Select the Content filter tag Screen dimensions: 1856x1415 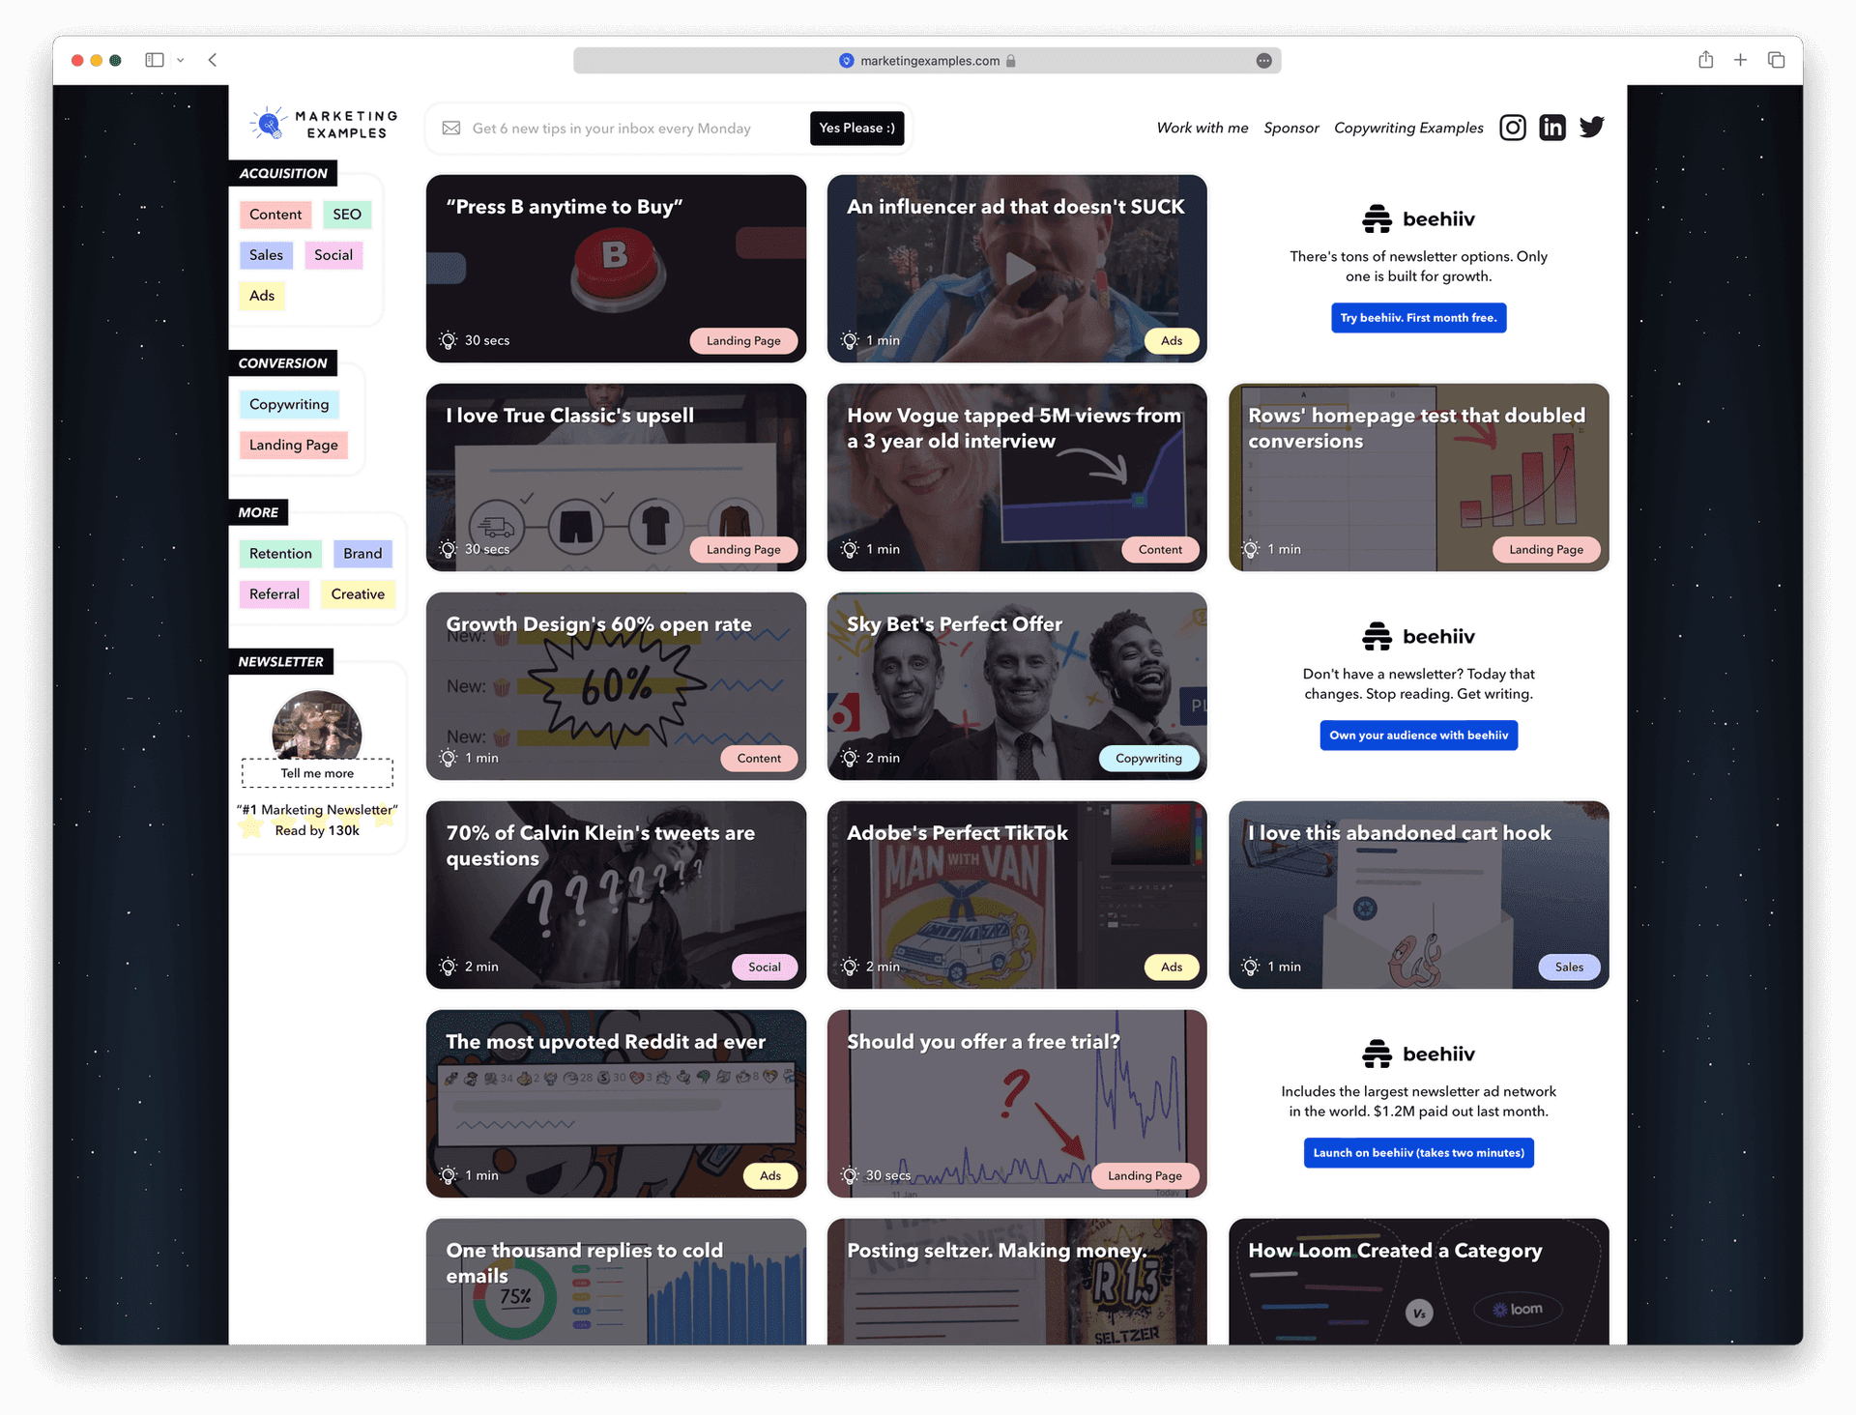click(275, 214)
